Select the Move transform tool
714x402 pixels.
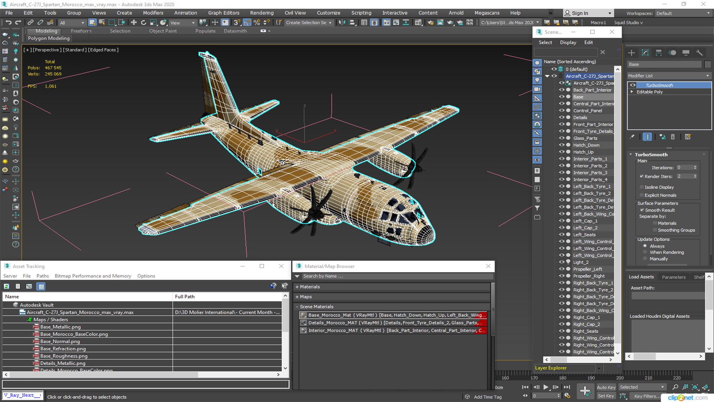pyautogui.click(x=134, y=22)
